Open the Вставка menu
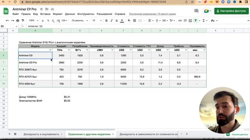The height and width of the screenshot is (140, 250). coord(45,14)
